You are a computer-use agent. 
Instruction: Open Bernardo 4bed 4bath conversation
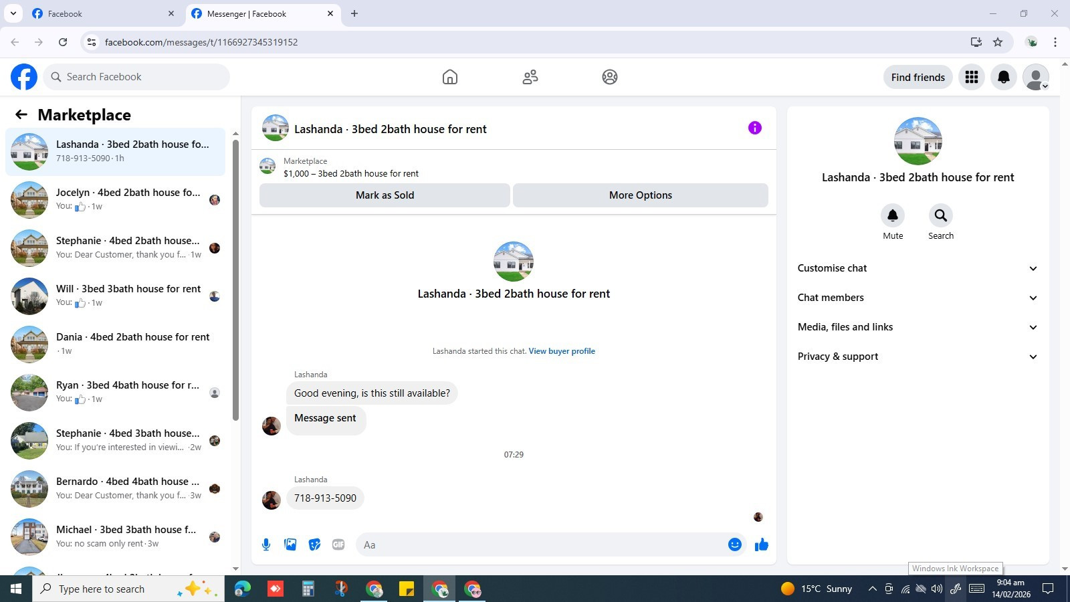point(116,489)
